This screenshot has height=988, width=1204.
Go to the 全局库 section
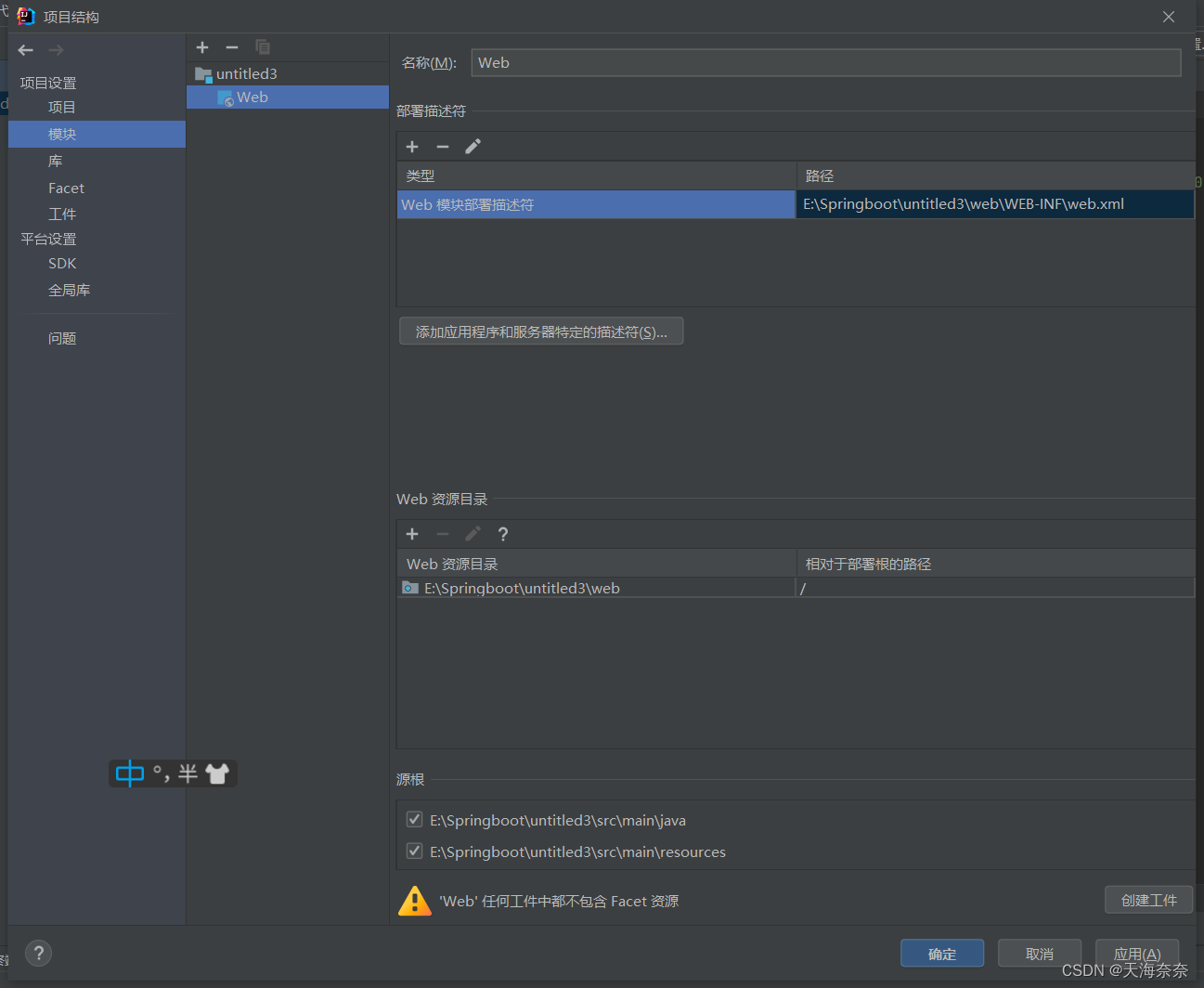coord(69,291)
